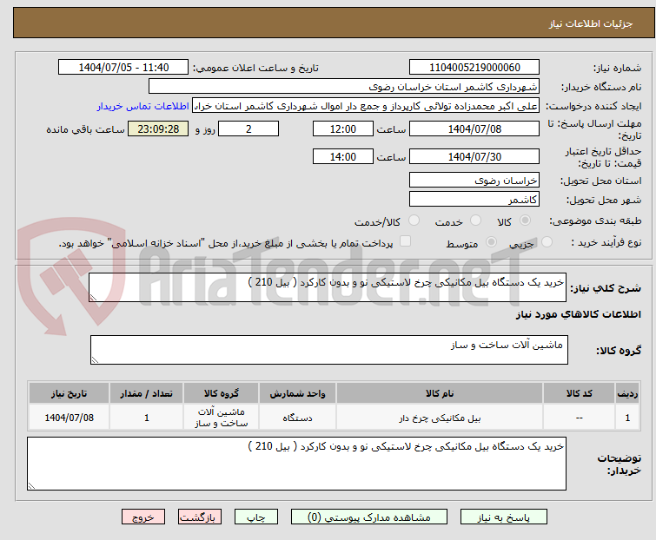Click the جزئیات اطلاعات نیاز page title
Screen dimensions: 656x540
(591, 23)
